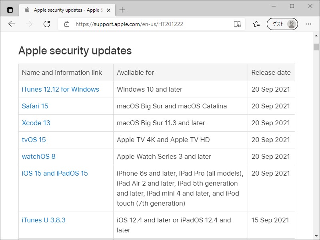Open the iOS 15 and iPadOS 15 link
Screen dimensions: 320x240
(55, 173)
